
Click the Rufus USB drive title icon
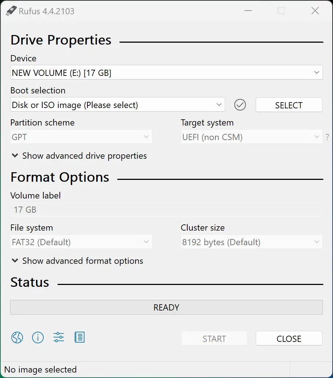tap(11, 11)
